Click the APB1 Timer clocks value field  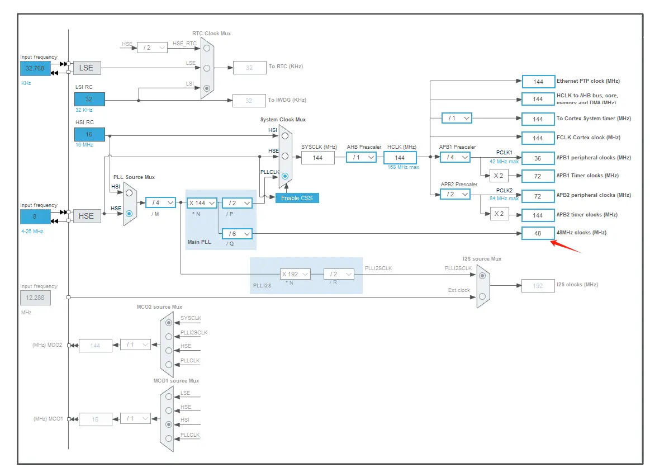tap(538, 176)
